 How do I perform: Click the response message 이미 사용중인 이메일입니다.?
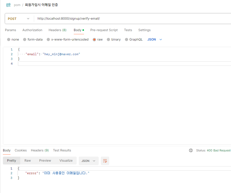coord(66,173)
